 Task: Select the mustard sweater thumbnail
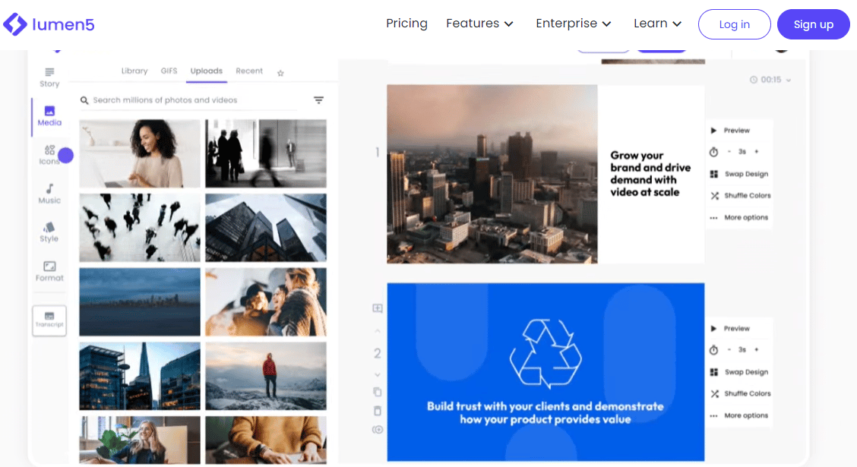point(266,440)
